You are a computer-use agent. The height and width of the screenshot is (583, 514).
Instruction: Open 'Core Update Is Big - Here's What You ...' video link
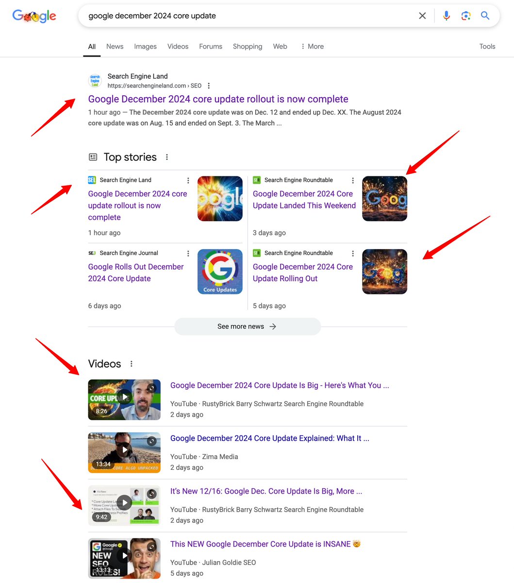pyautogui.click(x=280, y=385)
